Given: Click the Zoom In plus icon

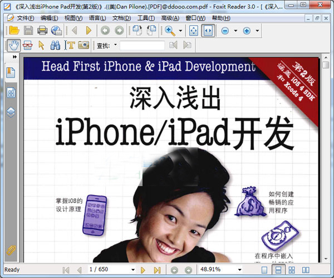Looking at the screenshot, I should click(x=247, y=31).
